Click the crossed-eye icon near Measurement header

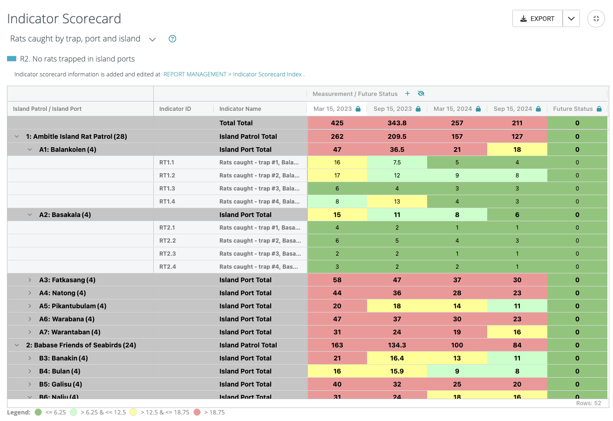[421, 94]
